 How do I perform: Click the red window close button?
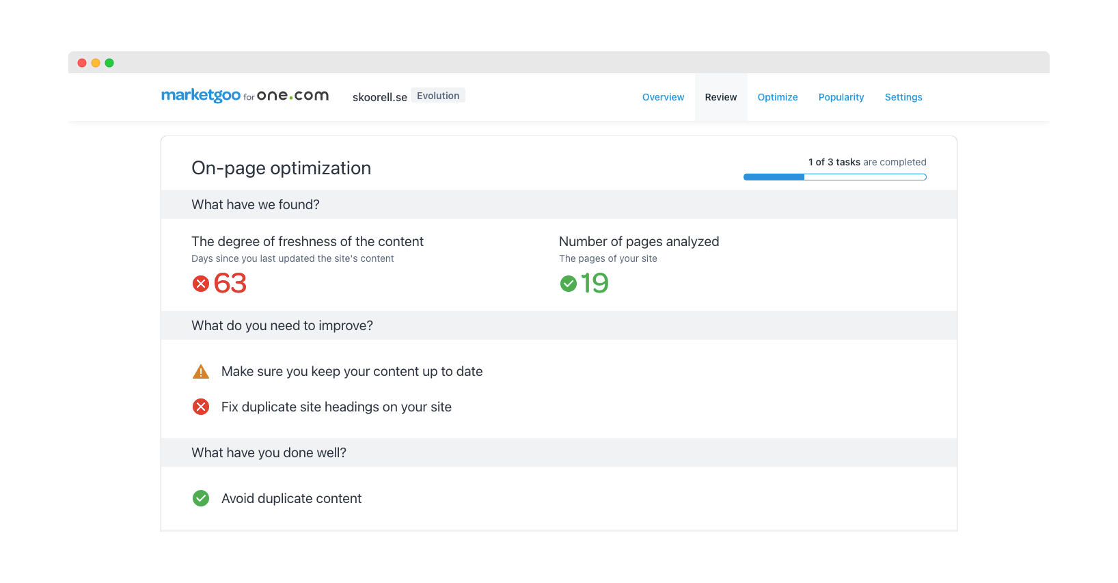click(x=82, y=63)
